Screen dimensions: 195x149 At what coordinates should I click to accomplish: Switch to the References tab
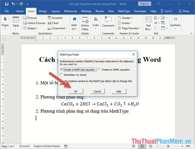(x=70, y=11)
